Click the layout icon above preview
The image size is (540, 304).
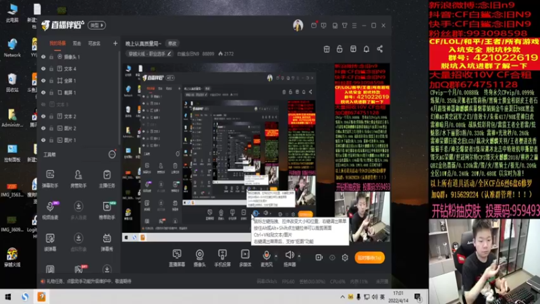pos(353,49)
